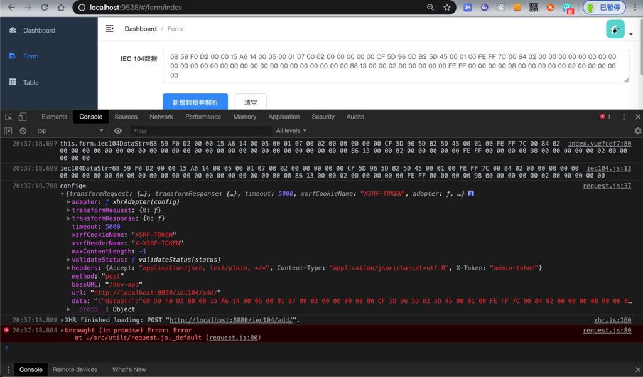Switch to the Memory tab
The height and width of the screenshot is (377, 643).
244,117
